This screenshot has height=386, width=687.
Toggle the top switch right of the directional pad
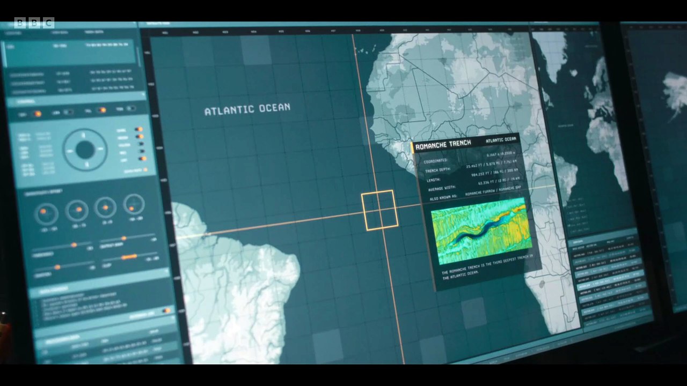coord(138,129)
